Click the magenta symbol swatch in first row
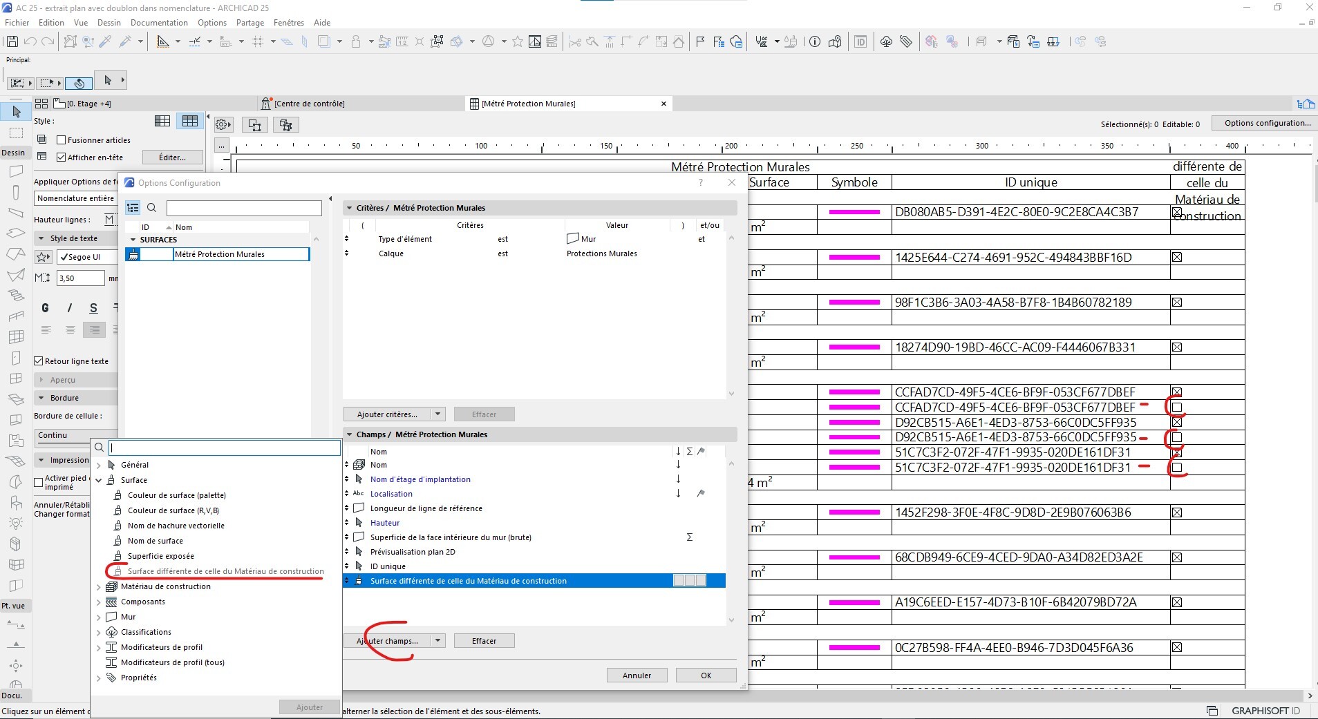This screenshot has width=1318, height=719. (x=854, y=212)
